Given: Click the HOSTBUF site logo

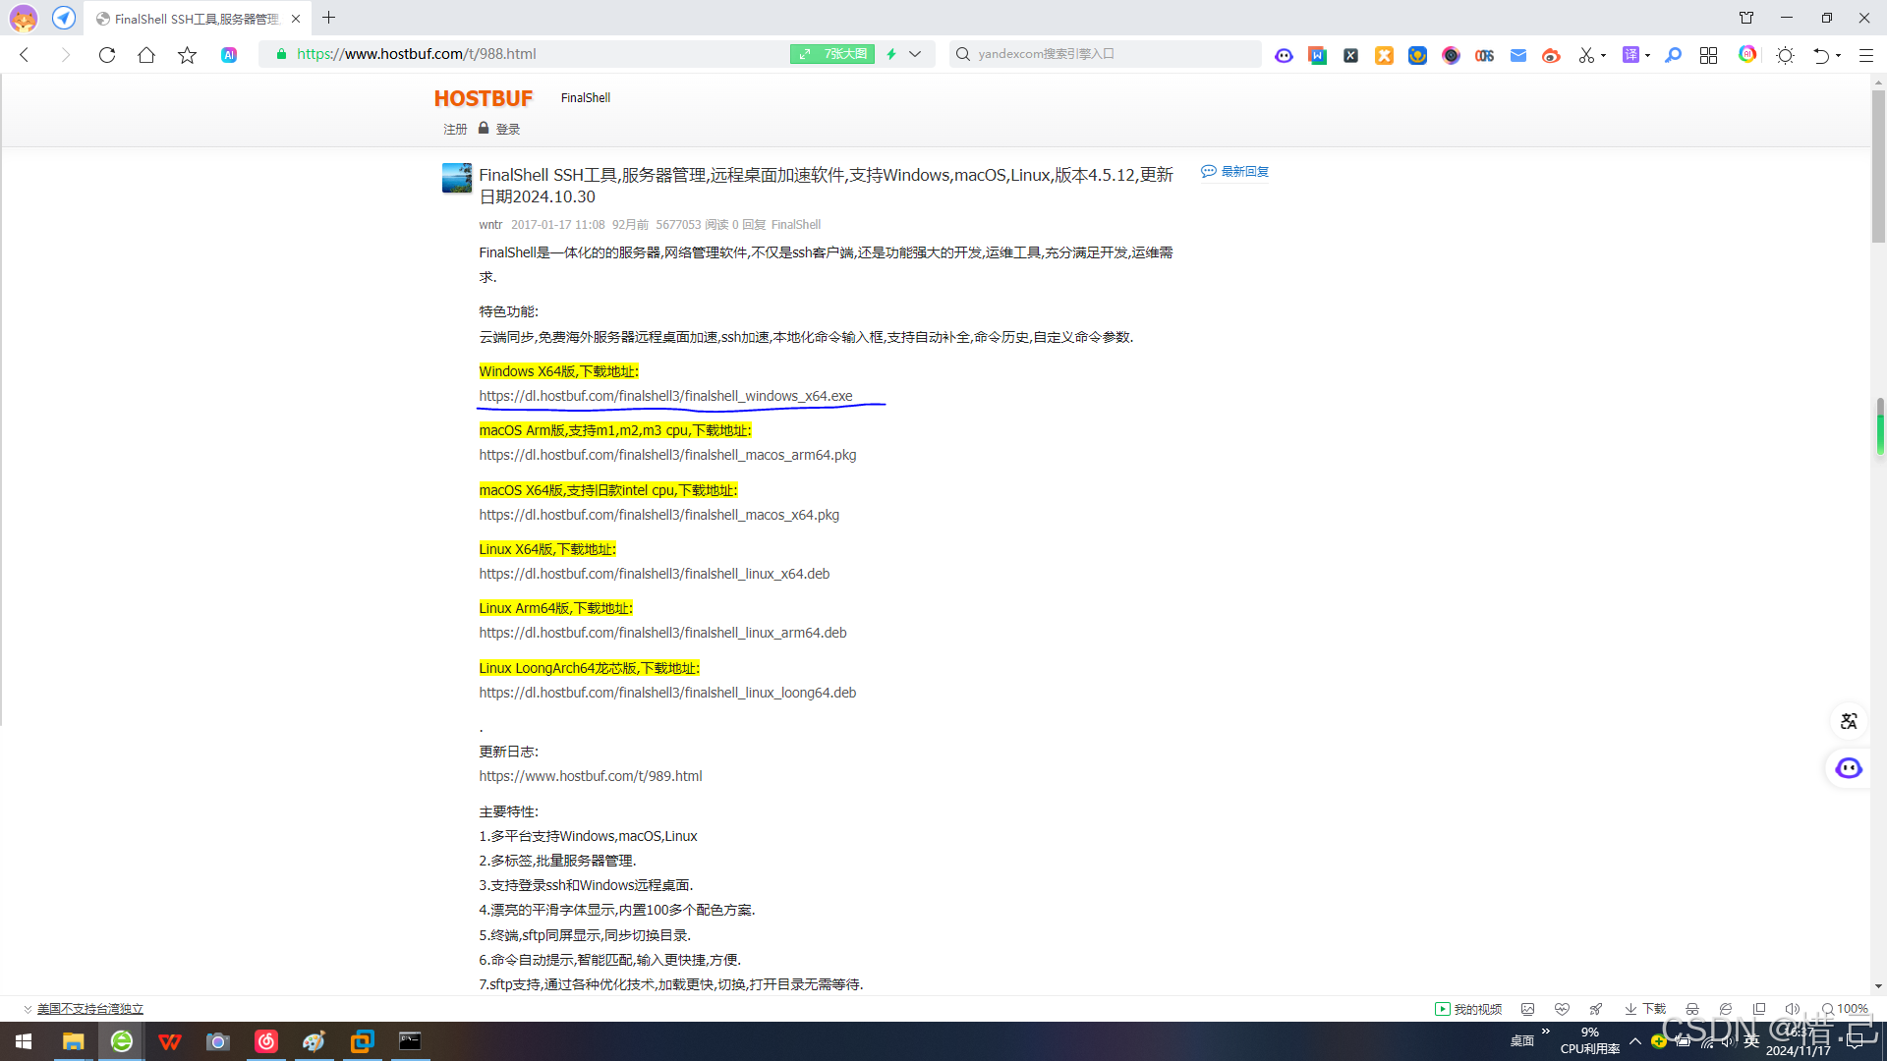Looking at the screenshot, I should [484, 98].
